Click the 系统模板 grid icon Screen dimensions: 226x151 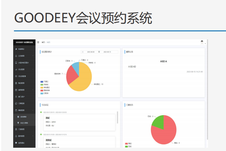tap(18, 117)
